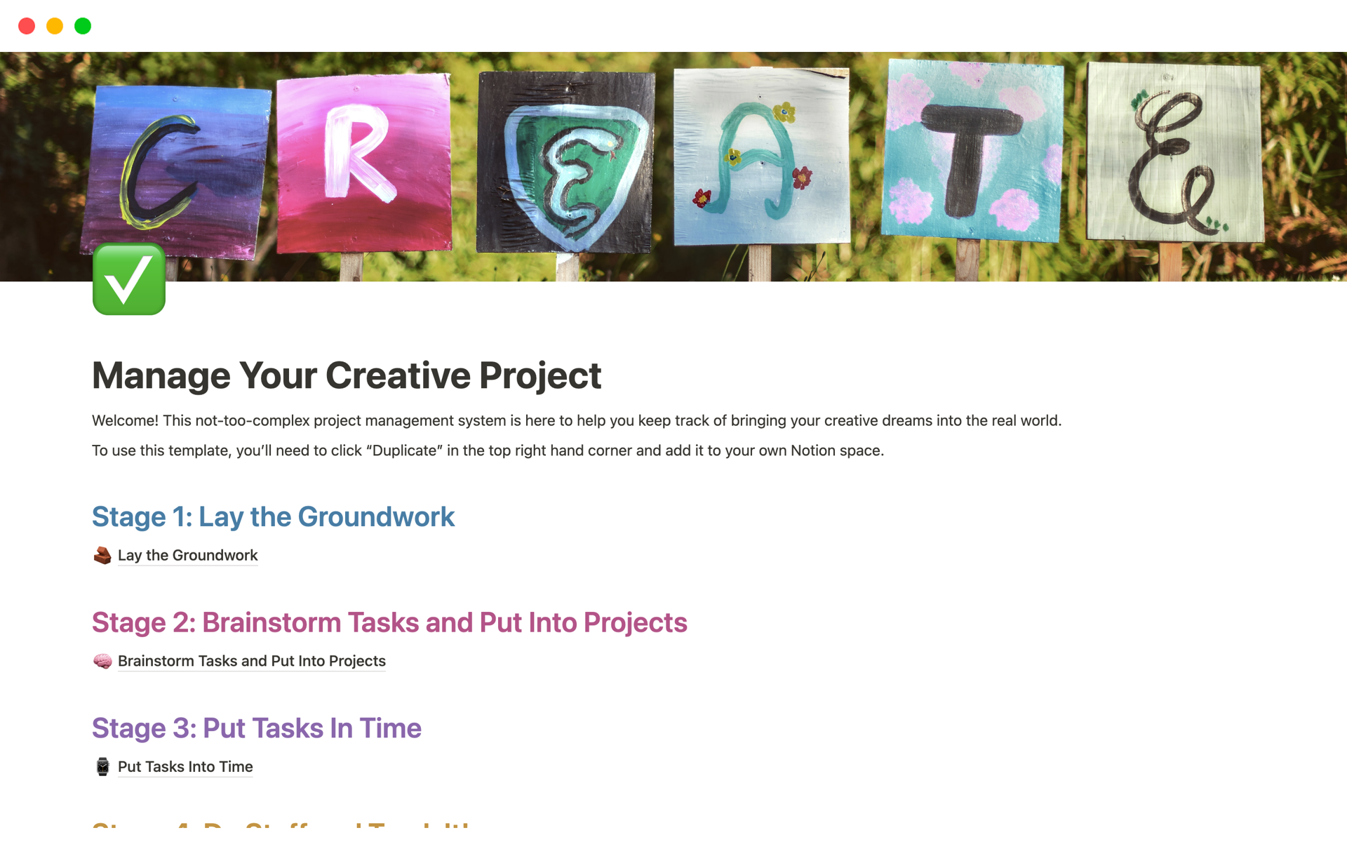The width and height of the screenshot is (1347, 842).
Task: Select the Stage 1: Lay the Groundwork heading
Action: click(273, 516)
